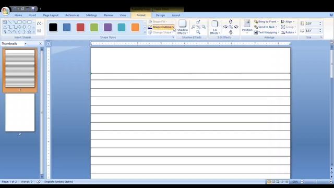
Task: Open Size group dialog launcher
Action: tap(321, 37)
